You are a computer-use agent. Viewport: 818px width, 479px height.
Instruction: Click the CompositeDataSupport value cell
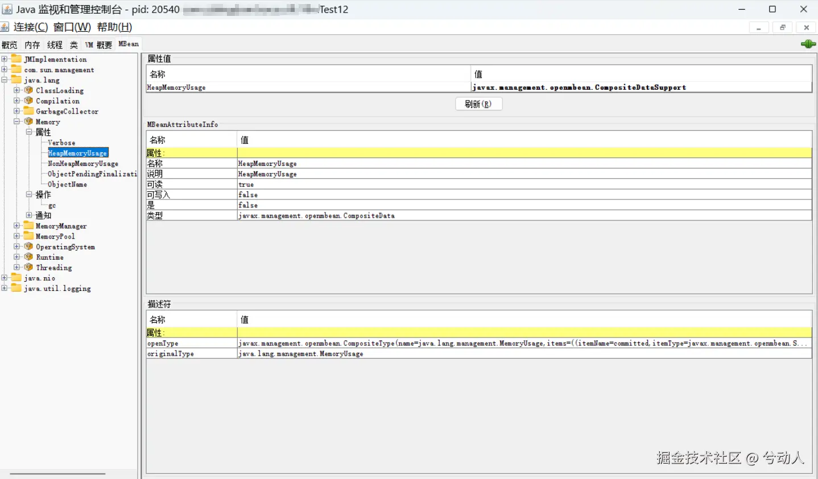[641, 88]
